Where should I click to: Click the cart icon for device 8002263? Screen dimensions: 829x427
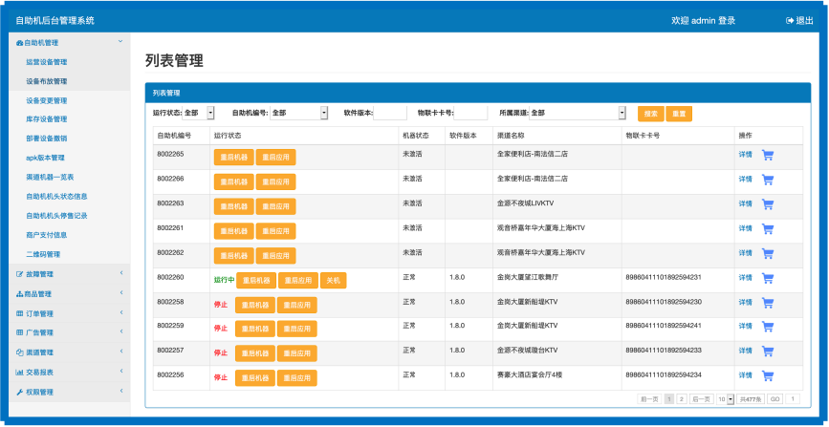point(768,204)
